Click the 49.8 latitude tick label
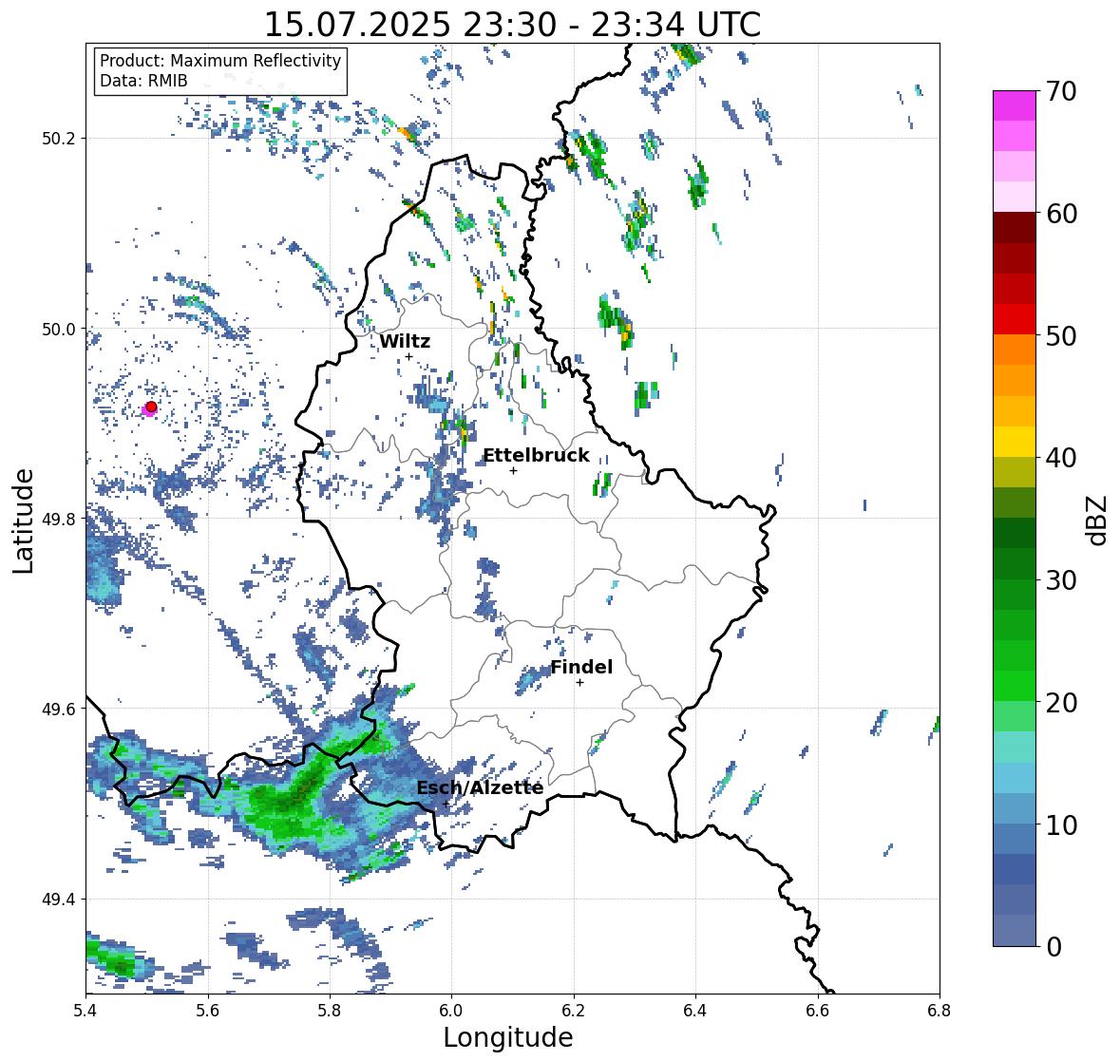Viewport: 1120px width, 1061px height. [59, 519]
